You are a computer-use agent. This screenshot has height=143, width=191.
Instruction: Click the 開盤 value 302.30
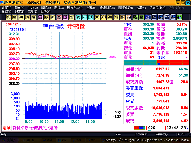pyautogui.click(x=148, y=24)
